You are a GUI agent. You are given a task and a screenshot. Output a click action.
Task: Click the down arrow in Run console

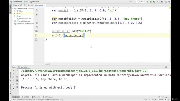17,74
